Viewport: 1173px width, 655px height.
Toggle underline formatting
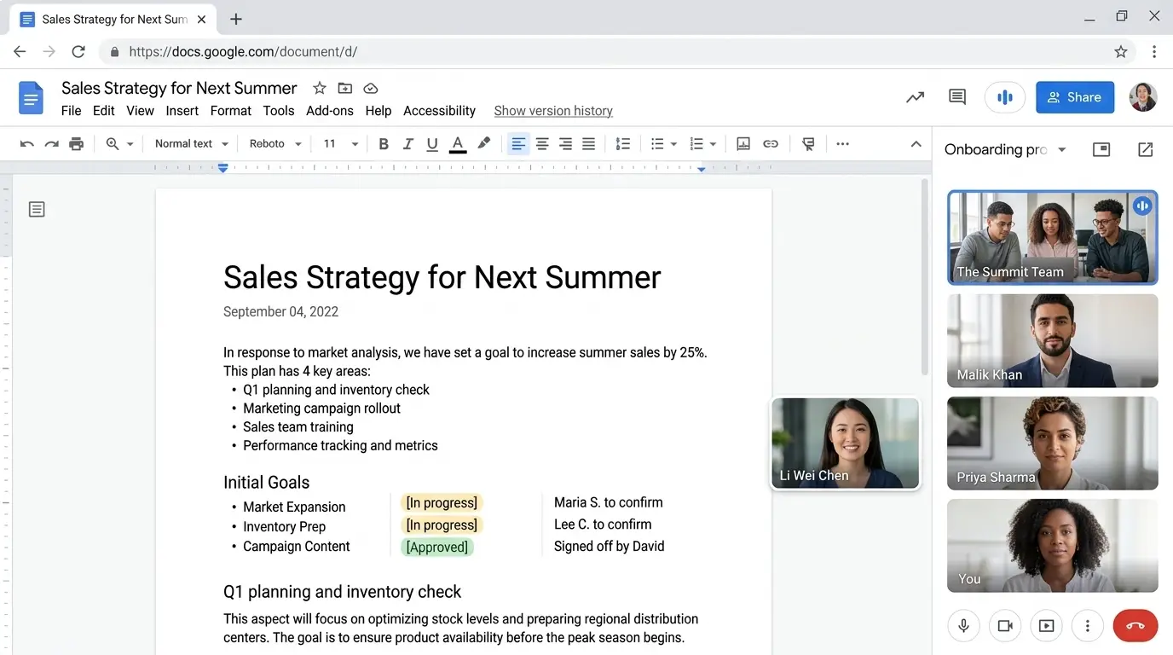click(432, 144)
